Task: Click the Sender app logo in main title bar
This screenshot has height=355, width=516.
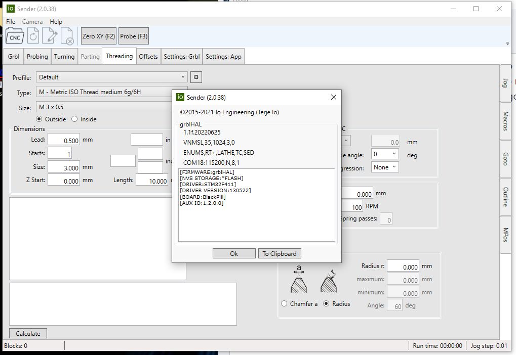Action: click(11, 9)
